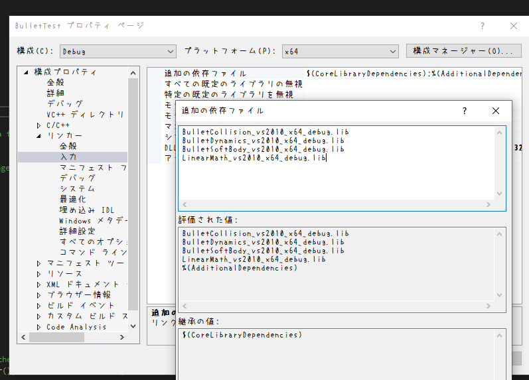Expand the カスタム ビルド ステップ node
The height and width of the screenshot is (380, 529).
coord(38,316)
